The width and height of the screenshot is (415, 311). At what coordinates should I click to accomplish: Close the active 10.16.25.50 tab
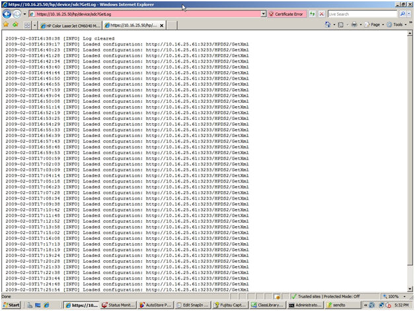pyautogui.click(x=162, y=25)
